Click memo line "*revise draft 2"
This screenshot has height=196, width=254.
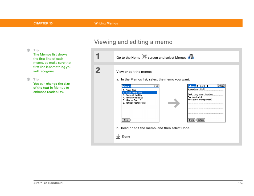(x=195, y=97)
